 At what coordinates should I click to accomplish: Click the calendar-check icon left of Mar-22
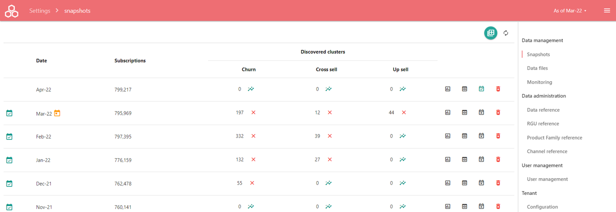pyautogui.click(x=9, y=113)
